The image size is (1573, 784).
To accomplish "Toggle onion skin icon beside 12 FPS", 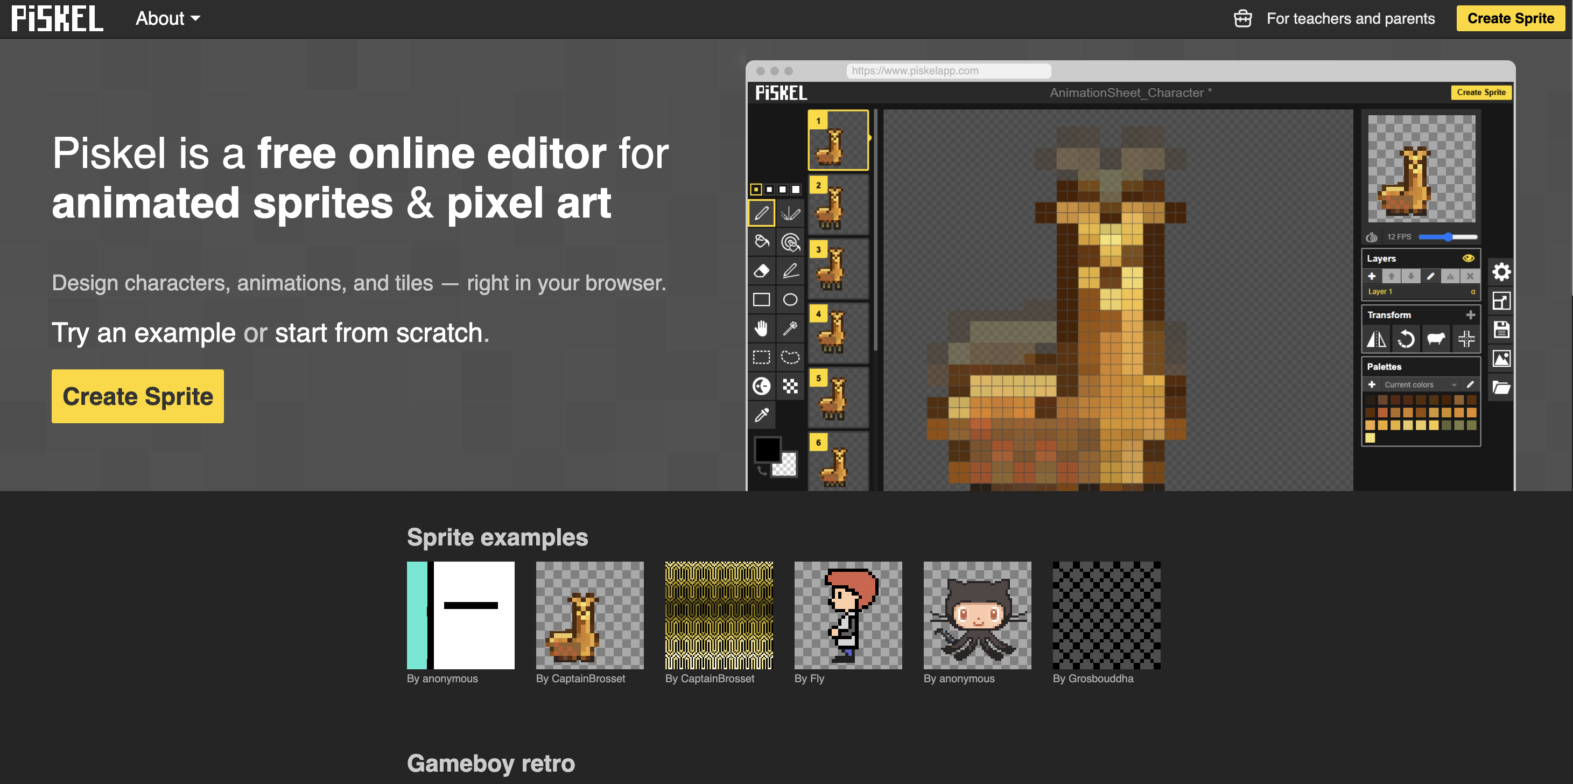I will tap(1372, 237).
